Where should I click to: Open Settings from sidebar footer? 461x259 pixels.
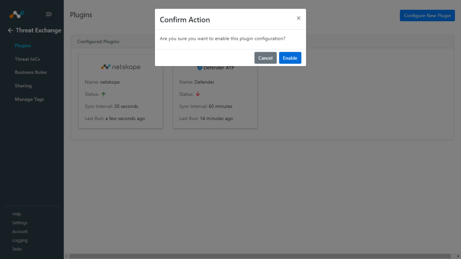(x=19, y=223)
